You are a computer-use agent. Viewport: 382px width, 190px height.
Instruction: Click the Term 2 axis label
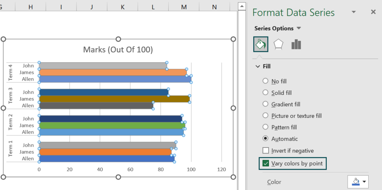point(10,122)
